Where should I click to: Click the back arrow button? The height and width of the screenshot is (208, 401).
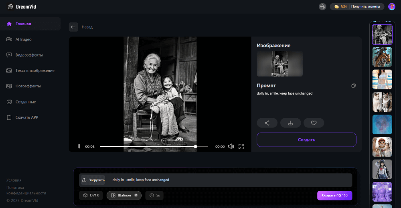tap(73, 27)
